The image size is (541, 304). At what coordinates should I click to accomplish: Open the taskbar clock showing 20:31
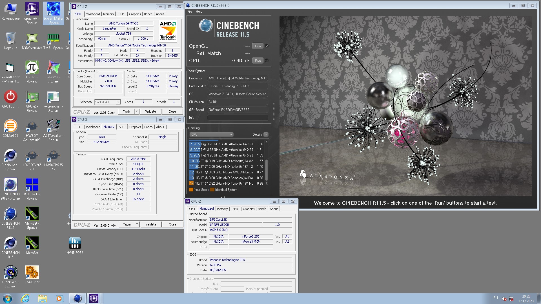coord(526,299)
